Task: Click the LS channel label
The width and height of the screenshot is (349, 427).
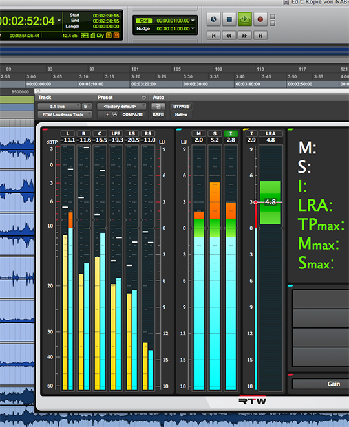Action: coord(132,133)
